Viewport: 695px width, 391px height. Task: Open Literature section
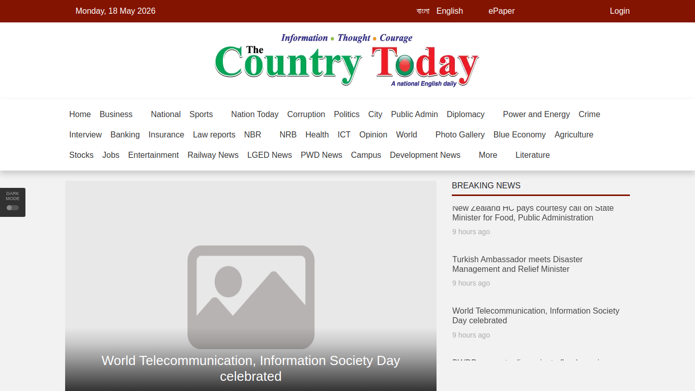tap(533, 155)
